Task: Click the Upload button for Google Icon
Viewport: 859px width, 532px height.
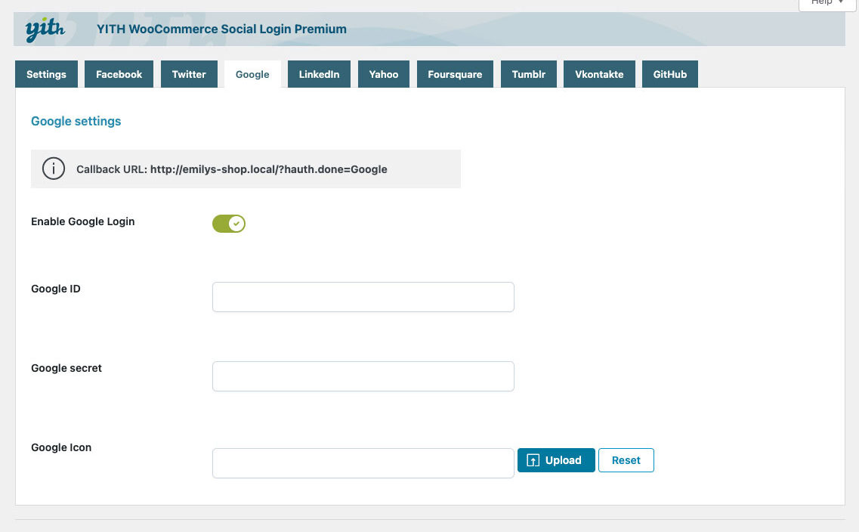Action: (556, 460)
